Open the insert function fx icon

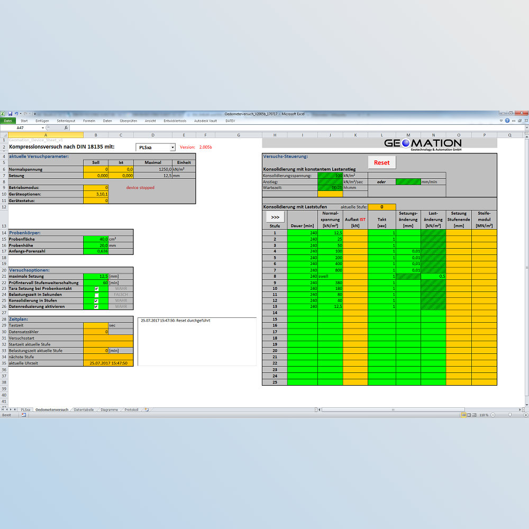tap(66, 128)
